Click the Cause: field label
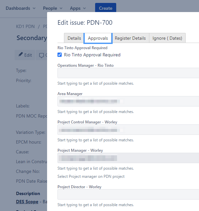The image size is (199, 211). point(22,152)
